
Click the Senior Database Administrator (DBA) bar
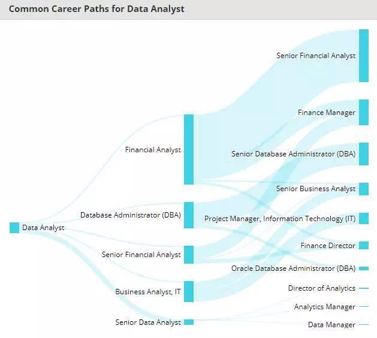[364, 154]
